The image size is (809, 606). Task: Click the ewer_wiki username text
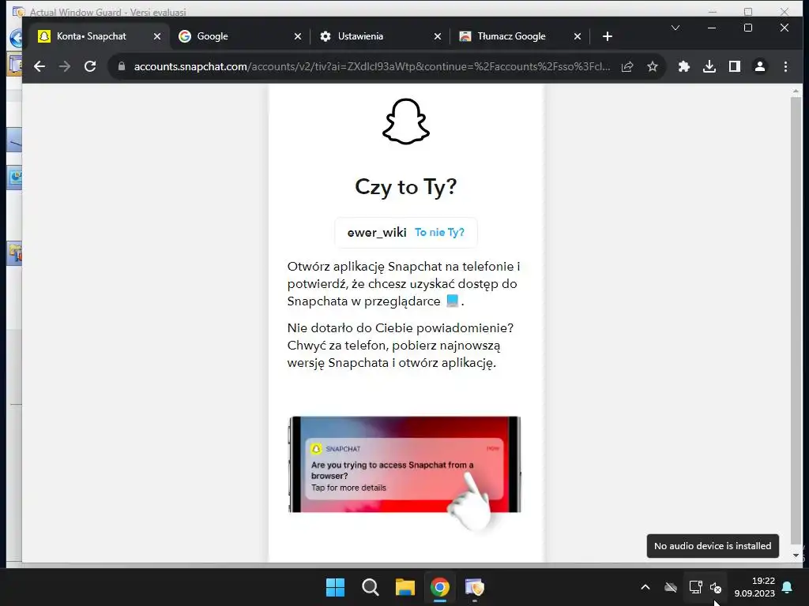click(377, 233)
